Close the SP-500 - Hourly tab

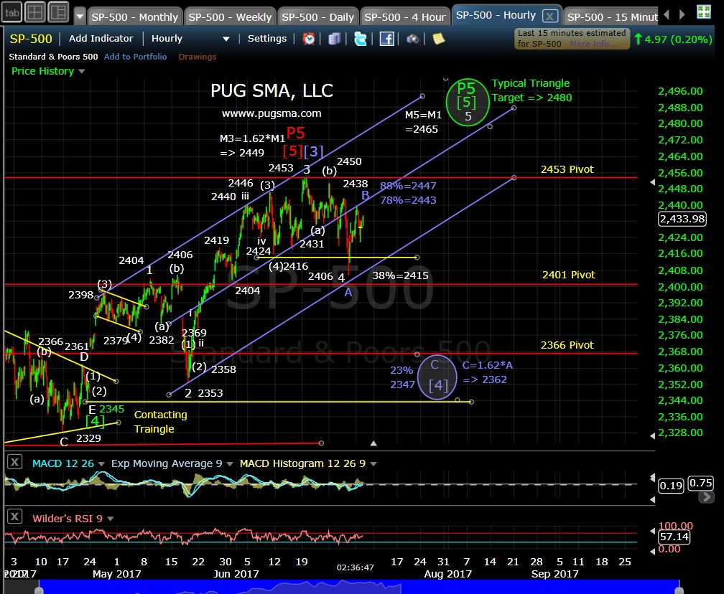click(x=549, y=16)
